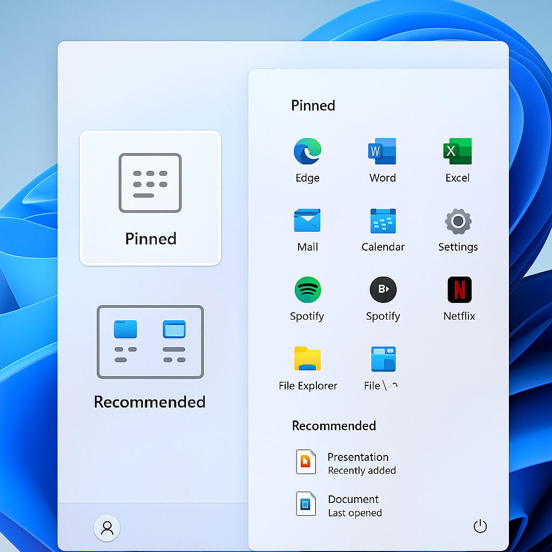Open the Excel app icon

click(x=457, y=151)
